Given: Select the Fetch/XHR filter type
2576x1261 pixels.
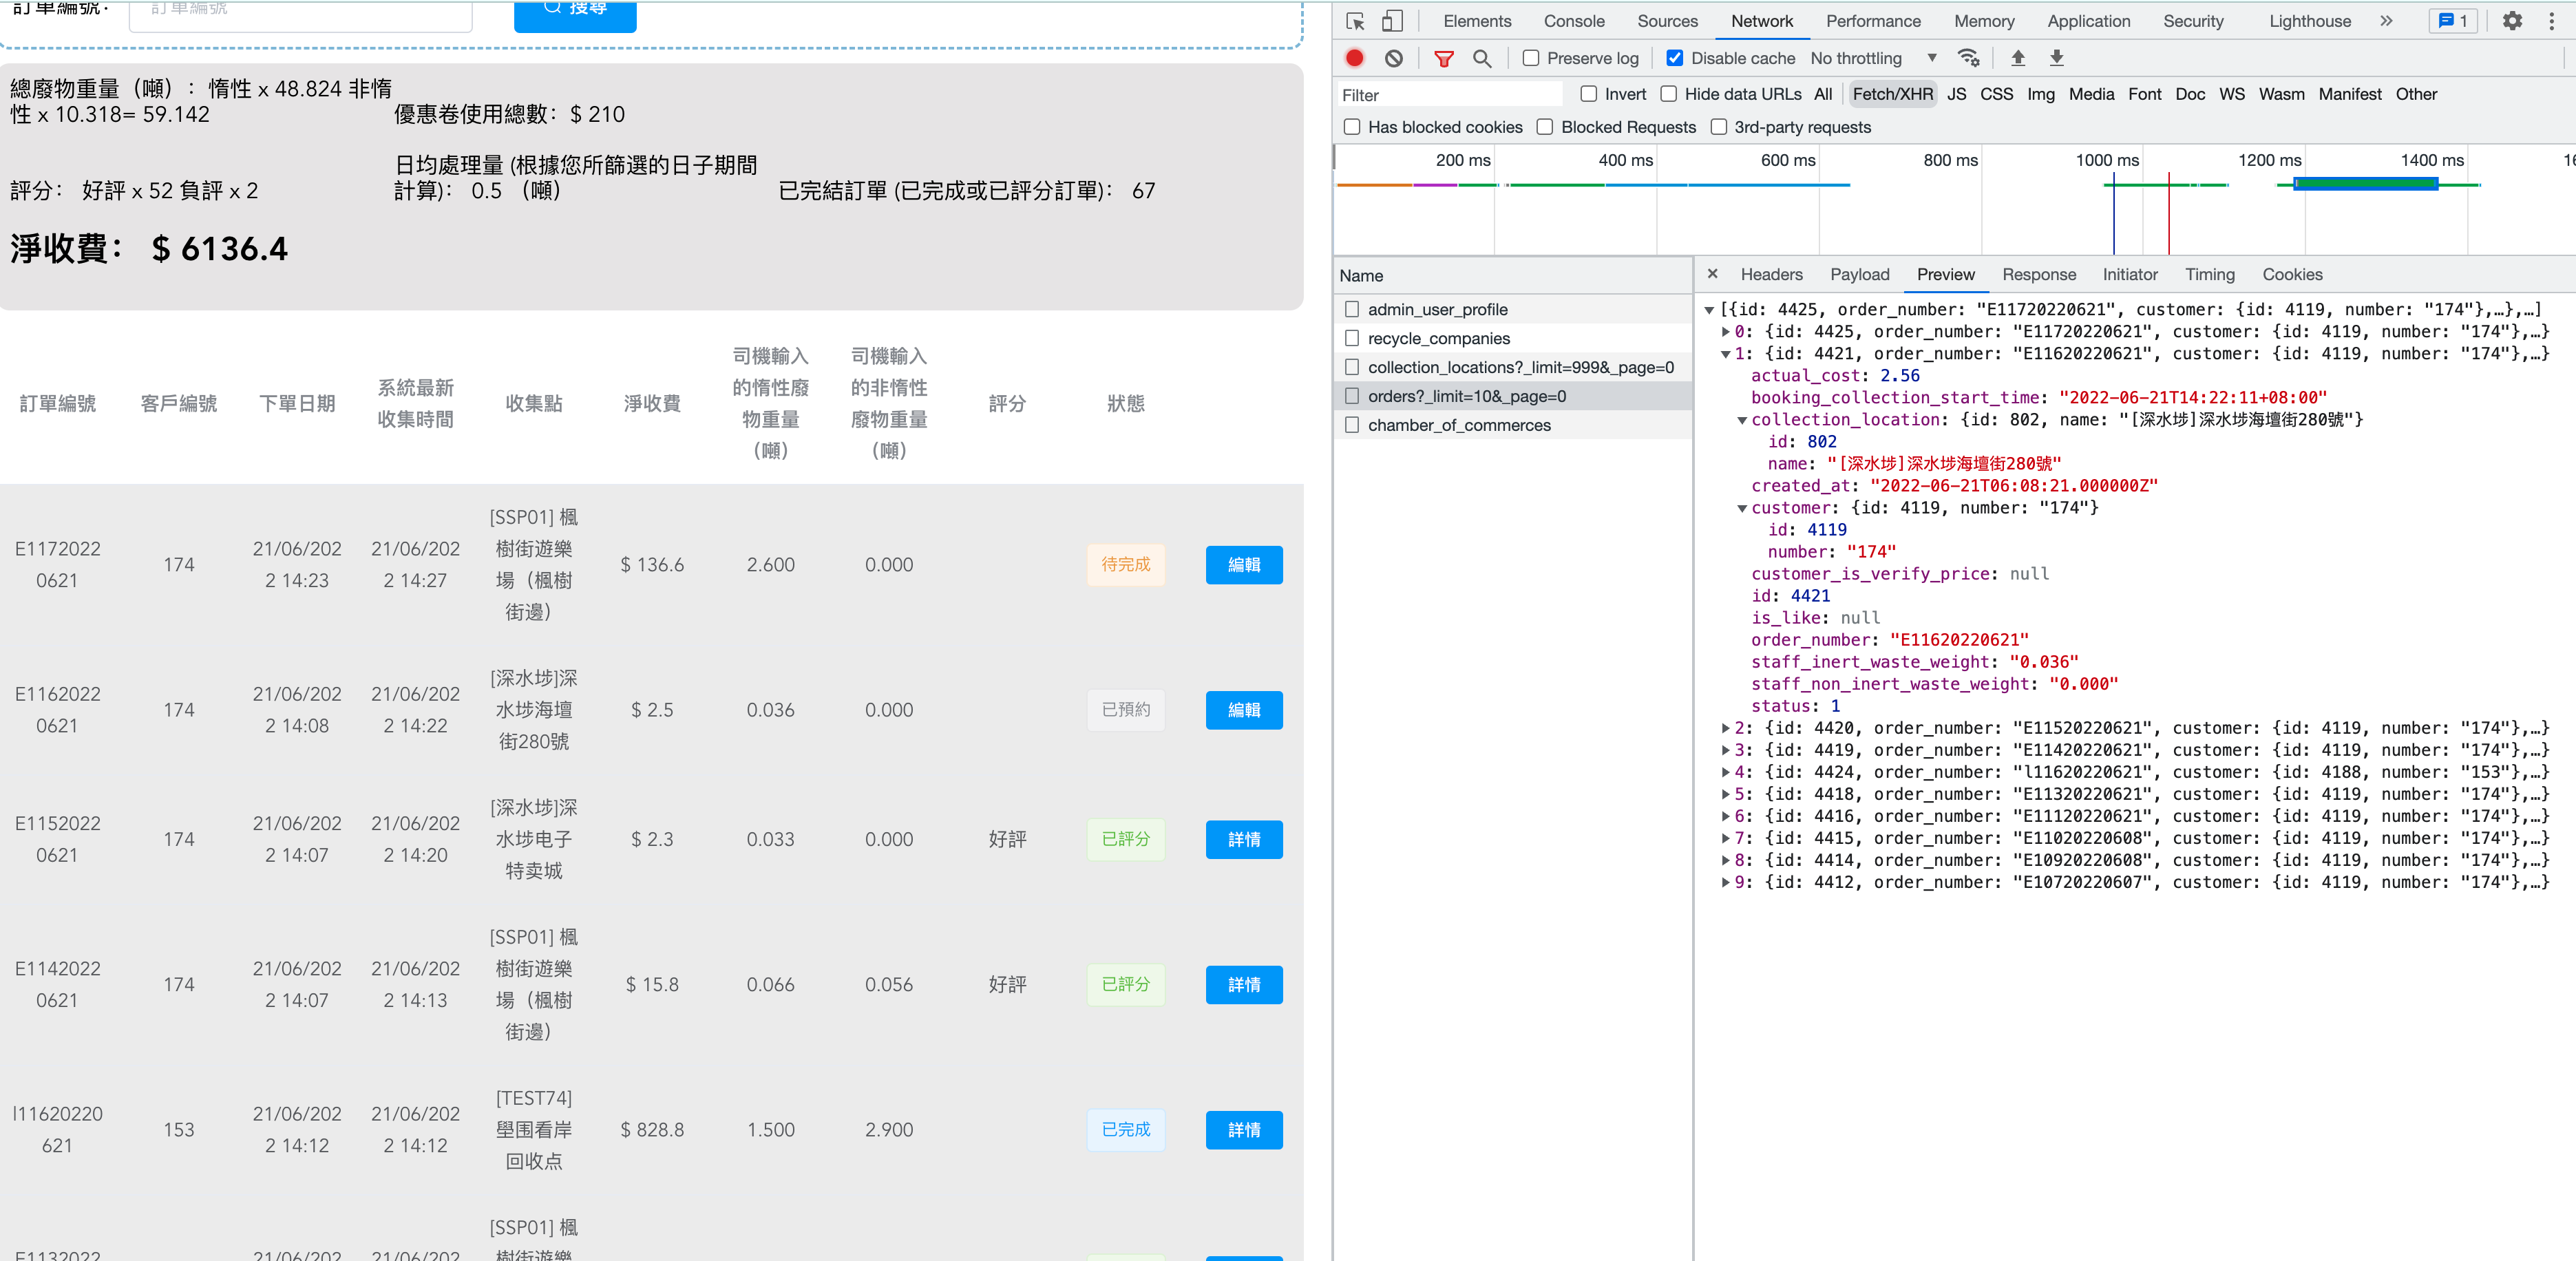Looking at the screenshot, I should 1892,94.
